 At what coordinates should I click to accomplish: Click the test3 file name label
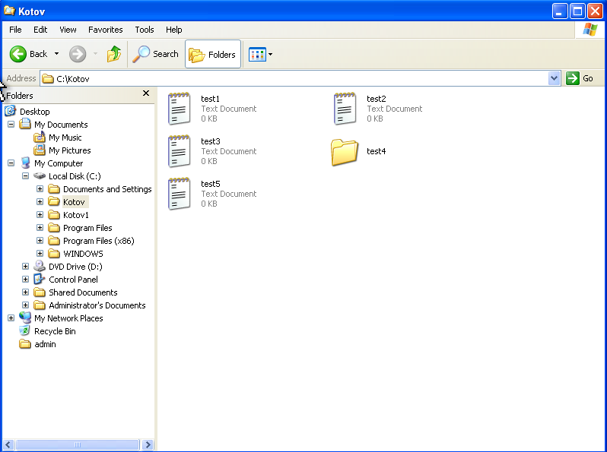[x=211, y=141]
